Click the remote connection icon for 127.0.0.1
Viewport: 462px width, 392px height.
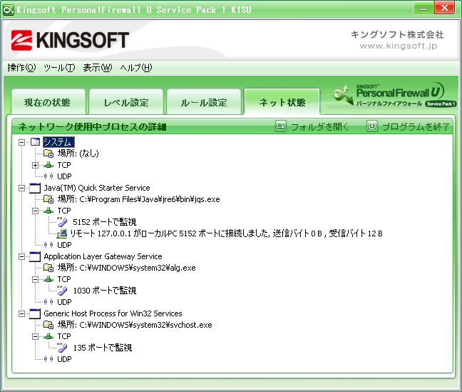click(x=62, y=233)
